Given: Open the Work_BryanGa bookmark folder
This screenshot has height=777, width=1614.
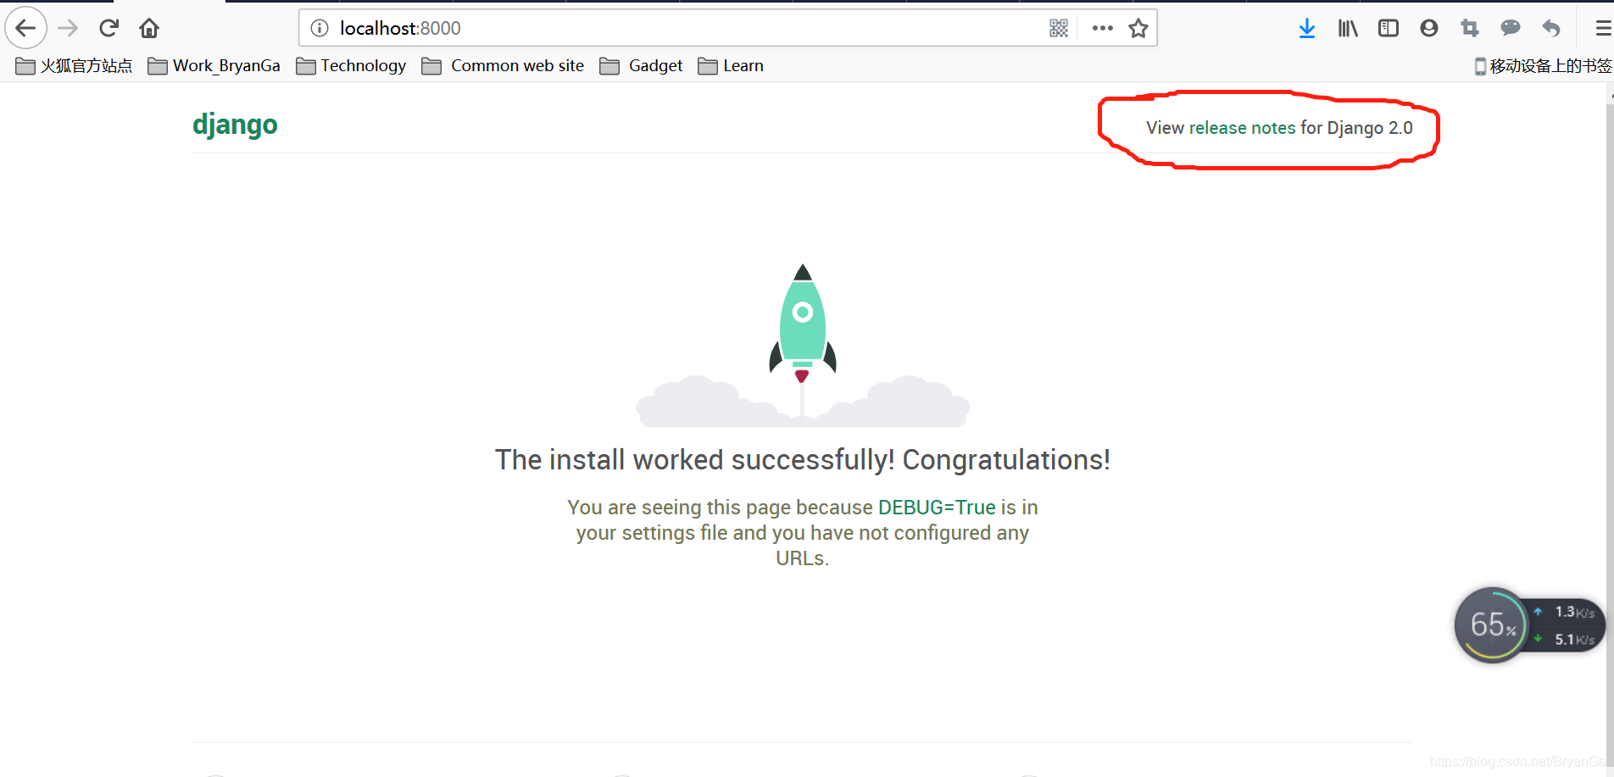Looking at the screenshot, I should tap(214, 65).
